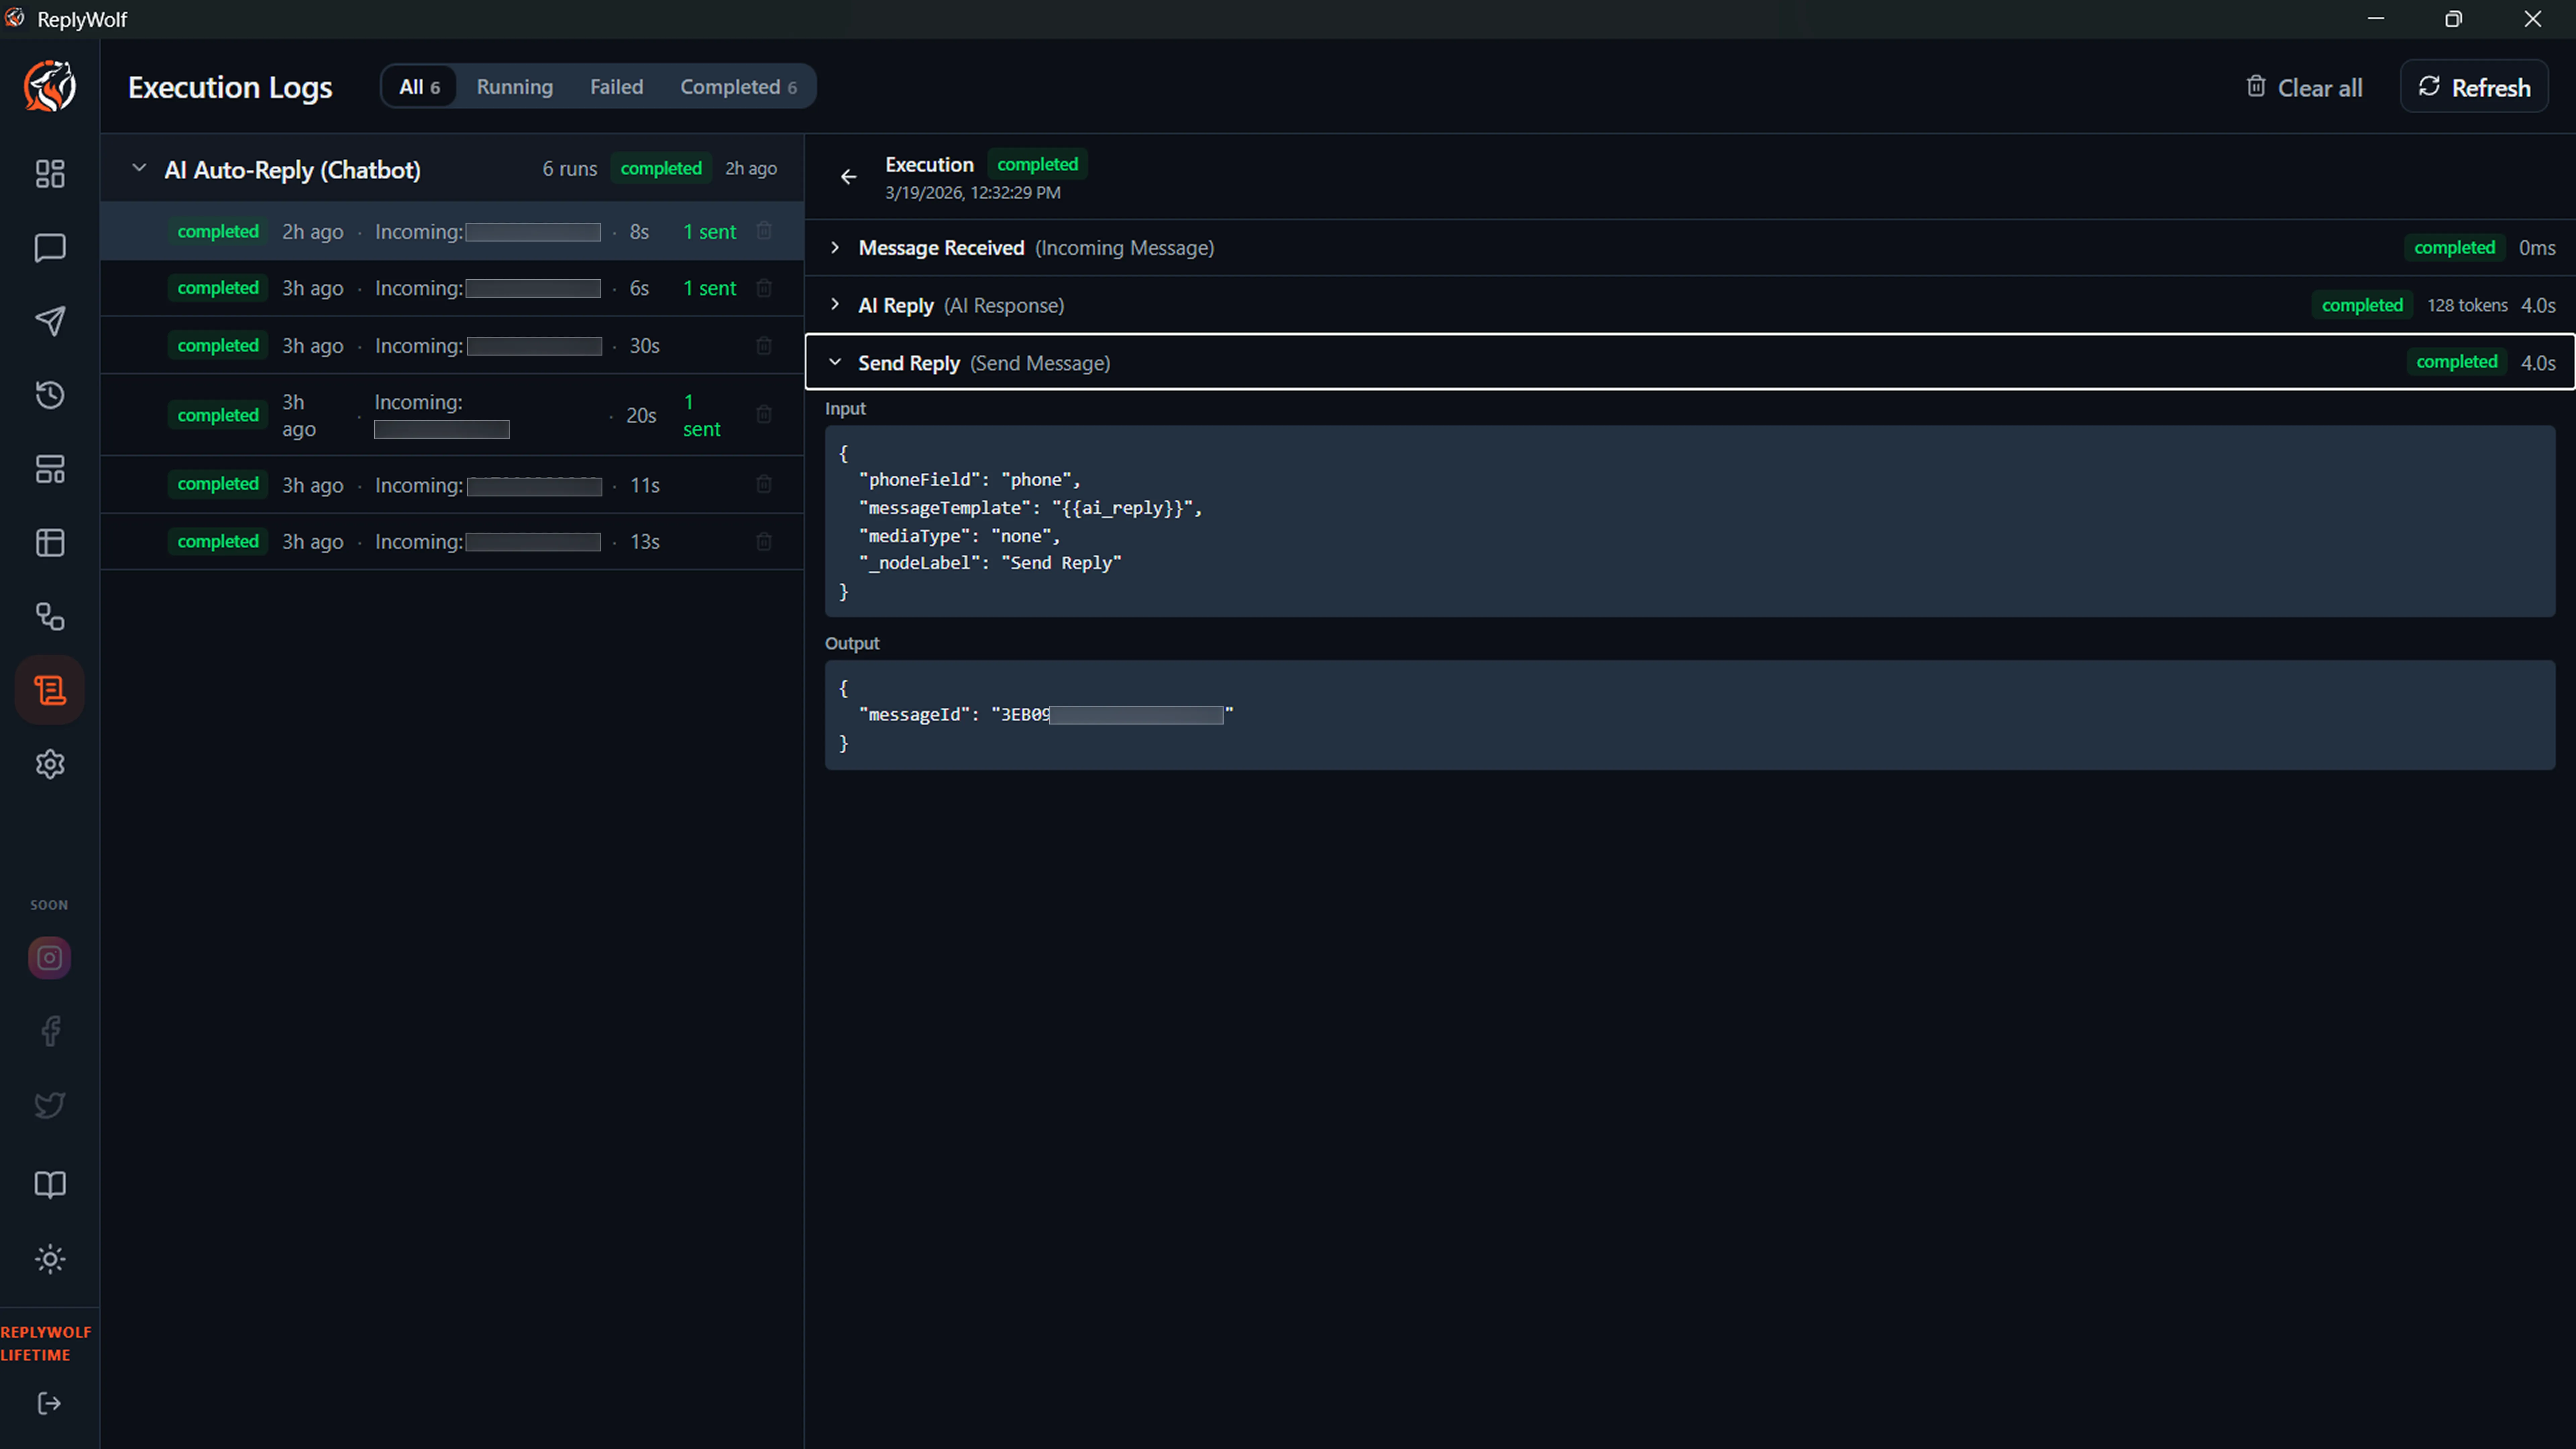Go back using the arrow beside Execution
The width and height of the screenshot is (2576, 1449).
(848, 177)
